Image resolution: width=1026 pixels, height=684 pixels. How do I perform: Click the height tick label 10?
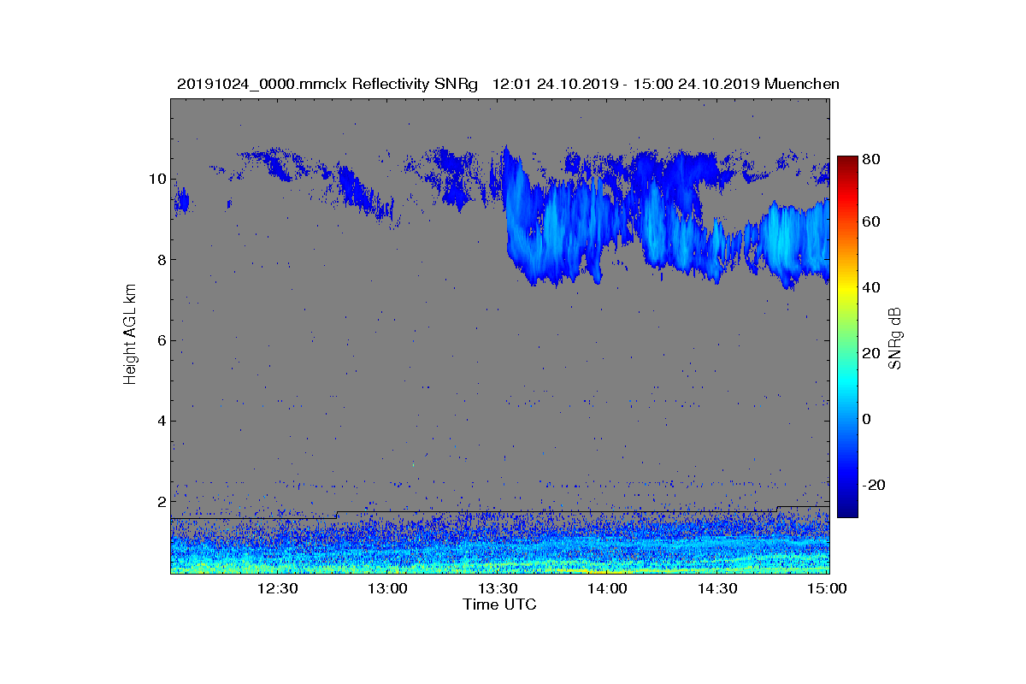click(x=156, y=179)
